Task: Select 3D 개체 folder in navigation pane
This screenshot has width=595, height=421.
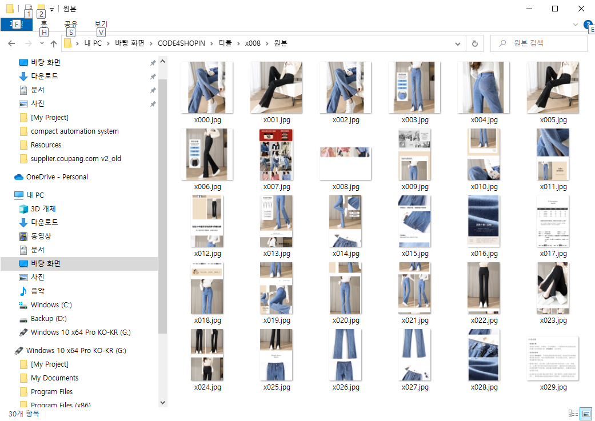Action: (44, 209)
